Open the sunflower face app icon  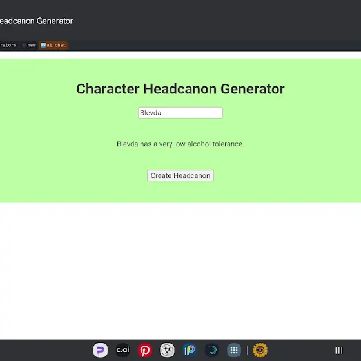pos(260,350)
